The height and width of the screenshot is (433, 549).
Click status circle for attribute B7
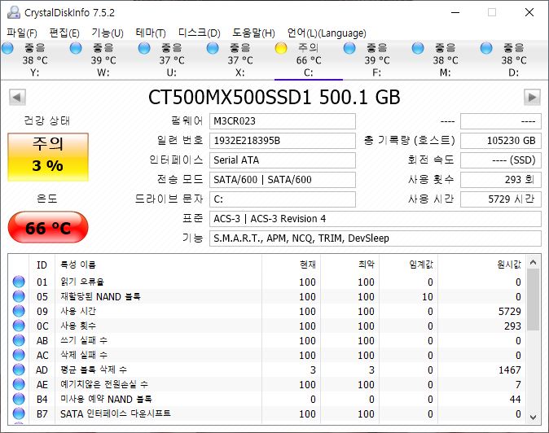[19, 413]
